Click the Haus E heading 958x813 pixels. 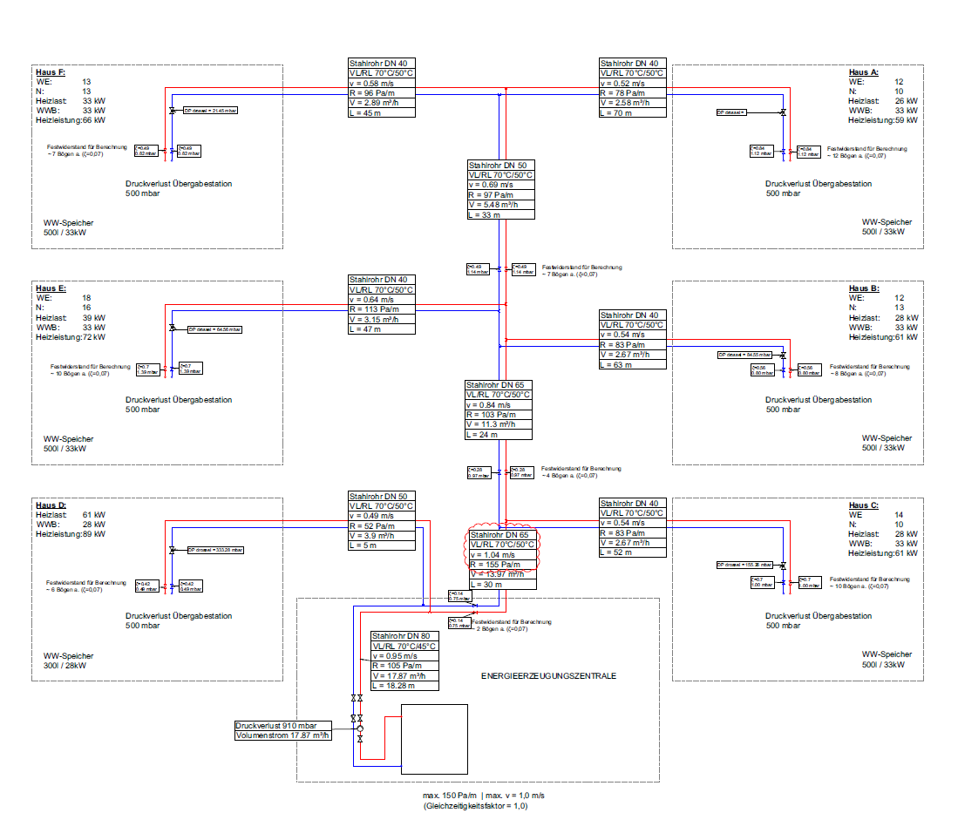point(51,288)
